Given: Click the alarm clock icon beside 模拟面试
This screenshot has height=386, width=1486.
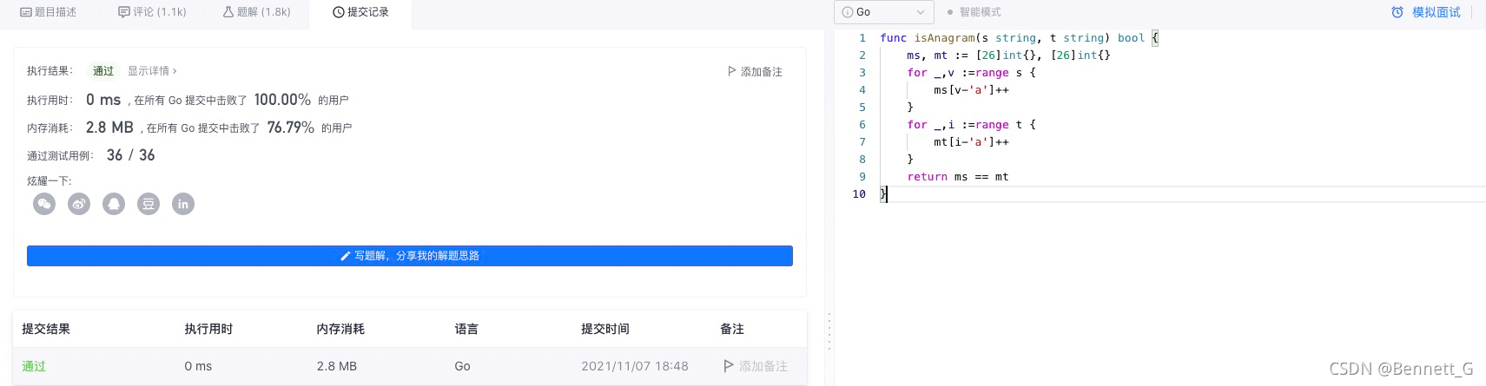Looking at the screenshot, I should (1397, 12).
